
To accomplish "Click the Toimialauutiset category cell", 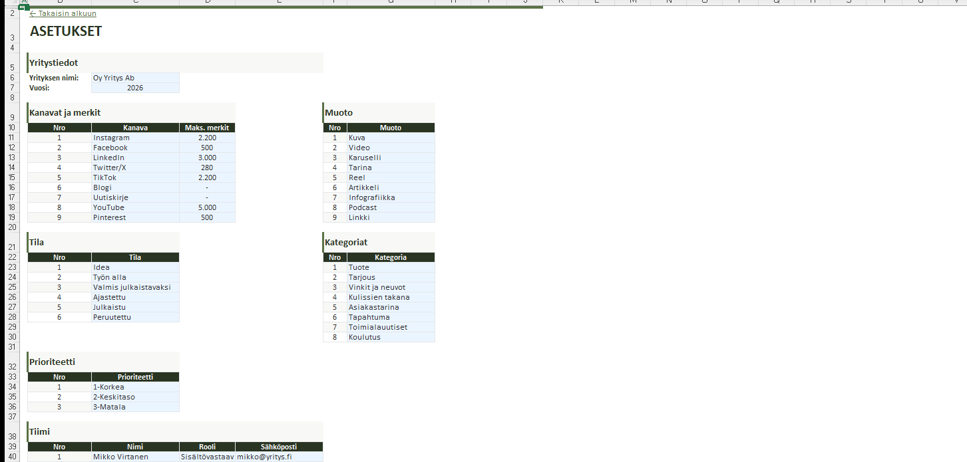I will [390, 327].
